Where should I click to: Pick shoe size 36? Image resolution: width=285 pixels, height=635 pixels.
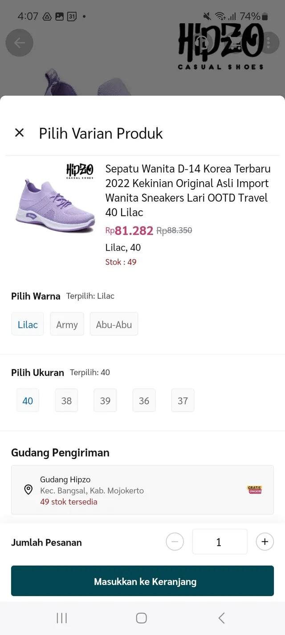point(144,401)
